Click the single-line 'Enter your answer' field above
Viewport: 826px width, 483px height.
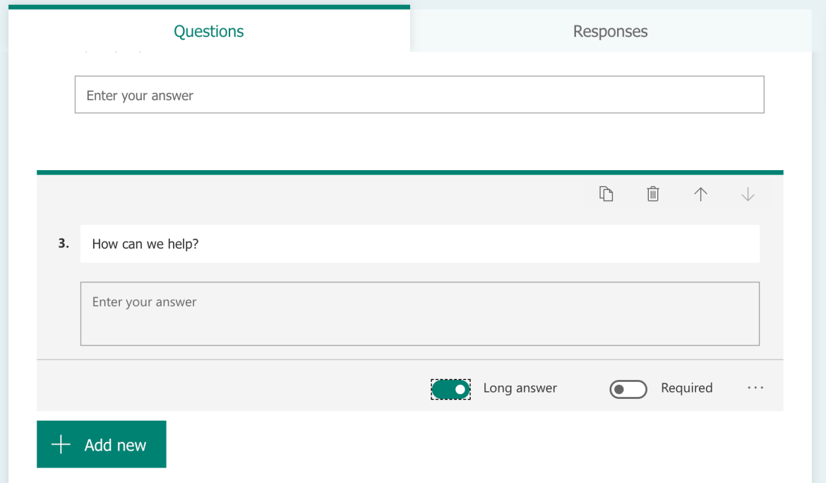pyautogui.click(x=419, y=95)
